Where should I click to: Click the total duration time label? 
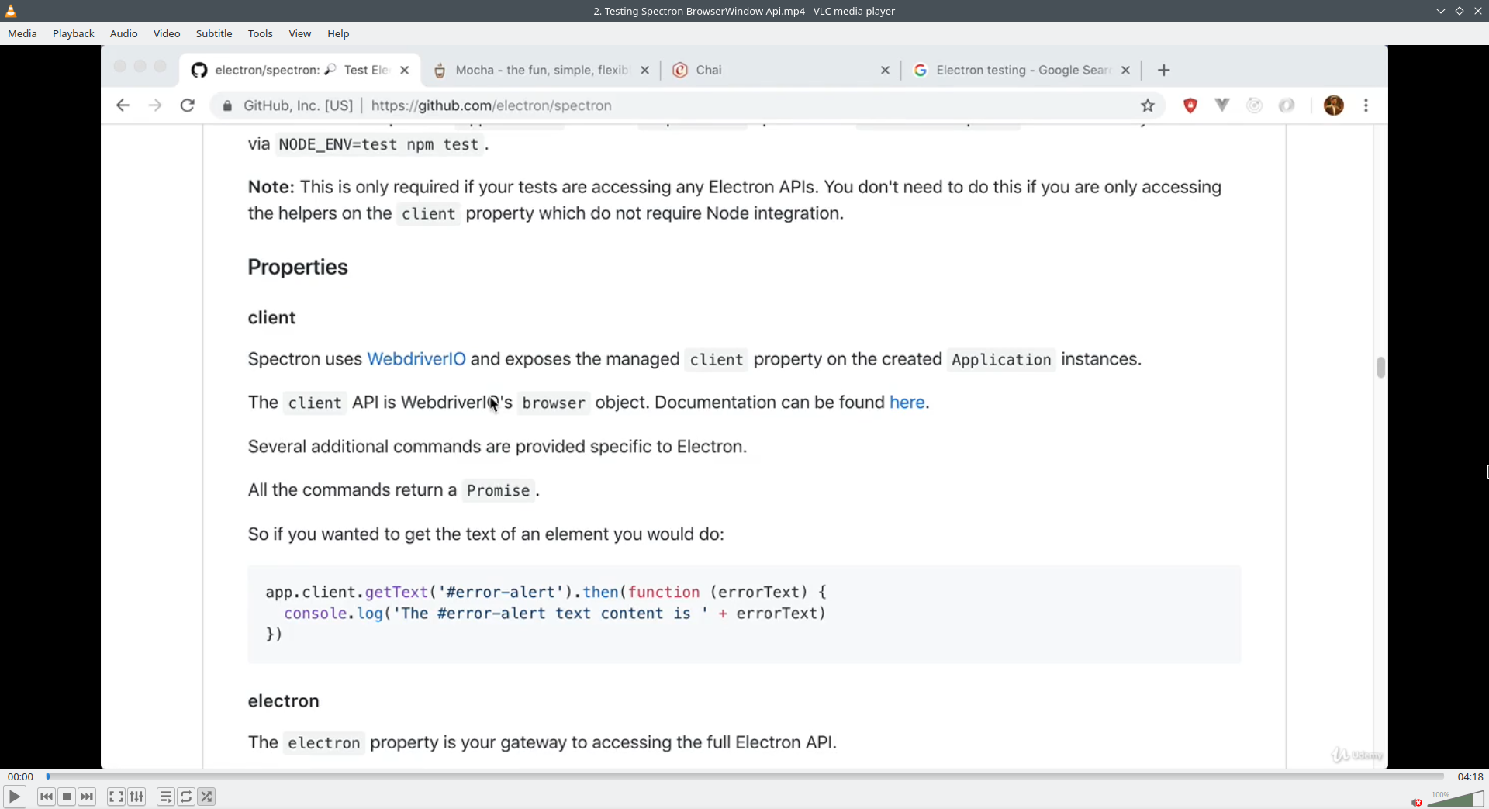point(1470,776)
